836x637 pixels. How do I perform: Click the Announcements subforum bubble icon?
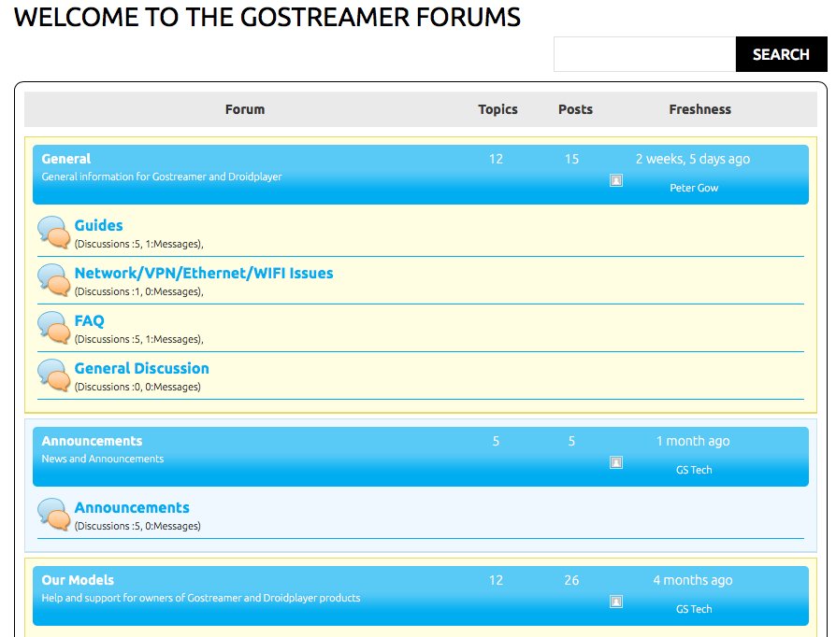coord(54,515)
